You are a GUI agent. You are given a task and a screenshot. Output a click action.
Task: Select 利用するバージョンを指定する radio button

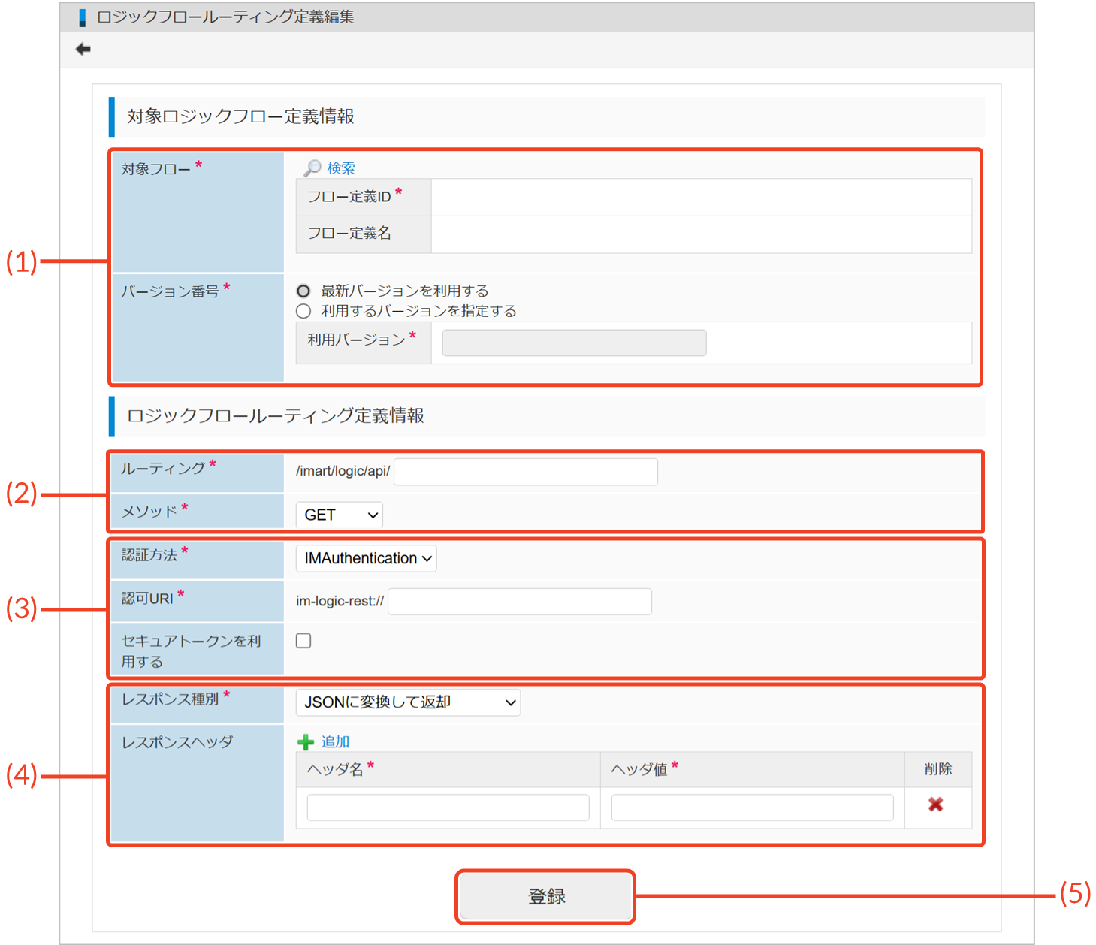[303, 311]
